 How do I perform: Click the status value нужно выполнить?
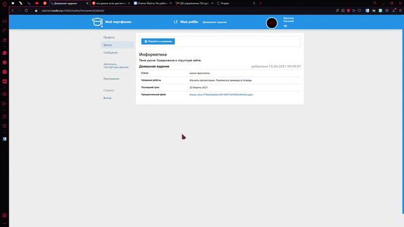199,73
